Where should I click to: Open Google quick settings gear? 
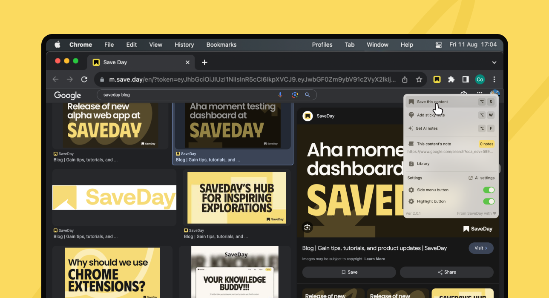point(464,94)
